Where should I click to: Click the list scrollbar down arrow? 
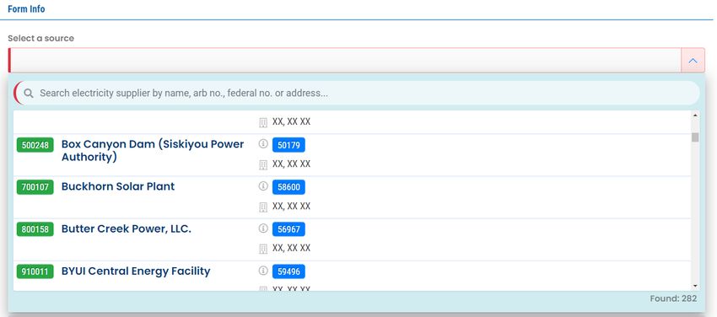(x=695, y=286)
